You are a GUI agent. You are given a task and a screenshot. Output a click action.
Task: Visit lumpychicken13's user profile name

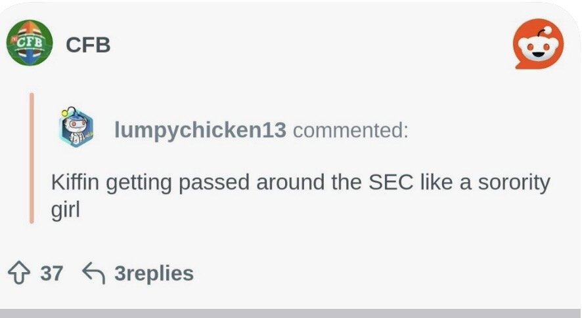coord(200,130)
